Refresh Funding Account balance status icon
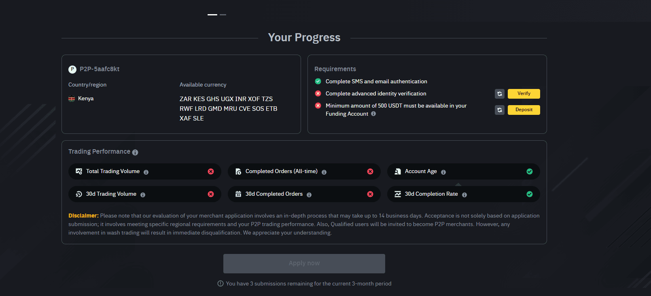 coord(500,110)
